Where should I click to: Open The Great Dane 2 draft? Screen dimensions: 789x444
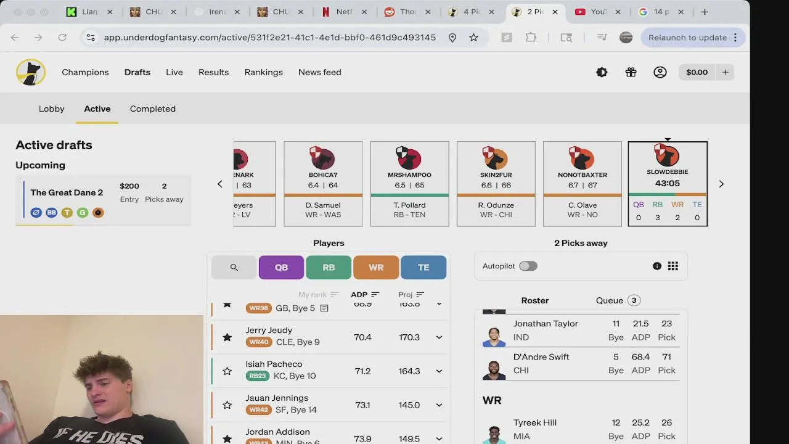tap(103, 200)
